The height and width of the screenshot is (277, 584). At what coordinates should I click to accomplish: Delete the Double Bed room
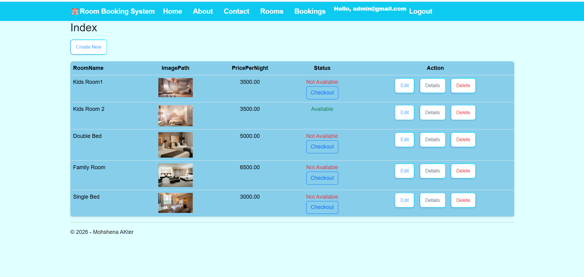click(463, 139)
